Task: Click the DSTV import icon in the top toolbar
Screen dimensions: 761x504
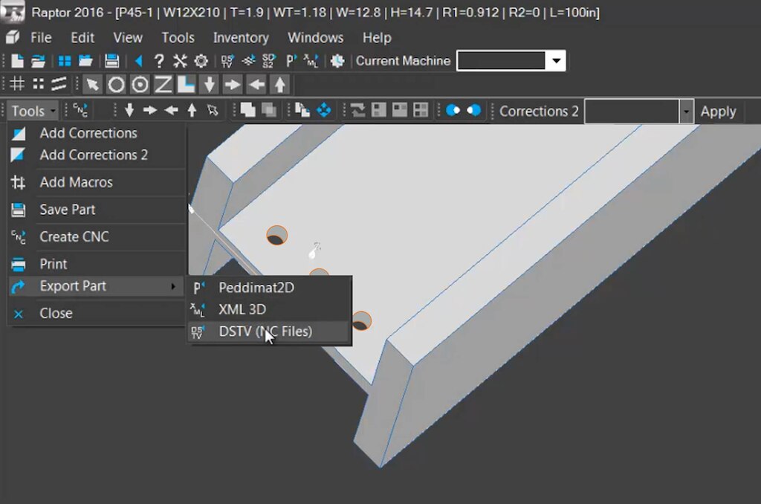Action: tap(227, 61)
